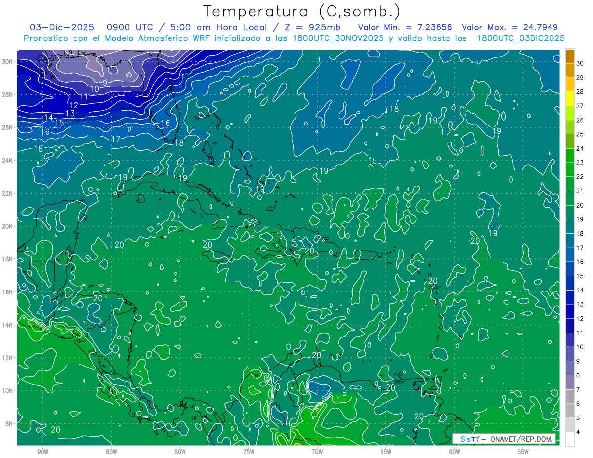Click the colorbar label '24'
Screen dimensions: 593x458
pos(580,148)
